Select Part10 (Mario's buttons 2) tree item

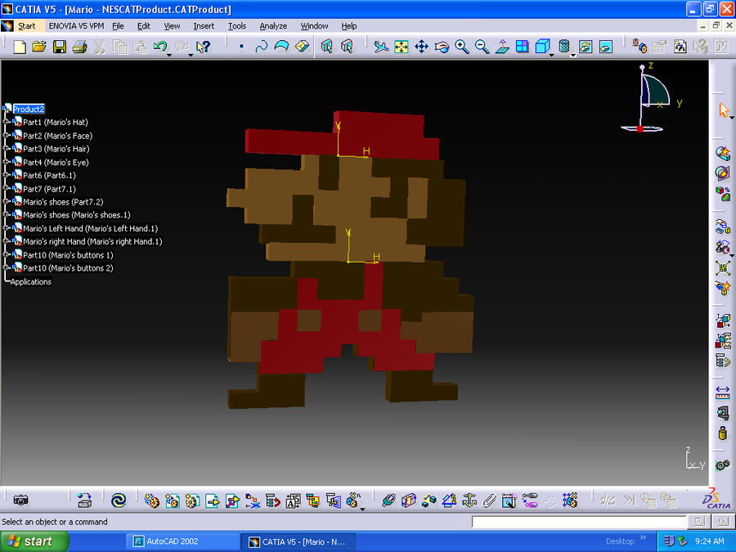point(68,268)
